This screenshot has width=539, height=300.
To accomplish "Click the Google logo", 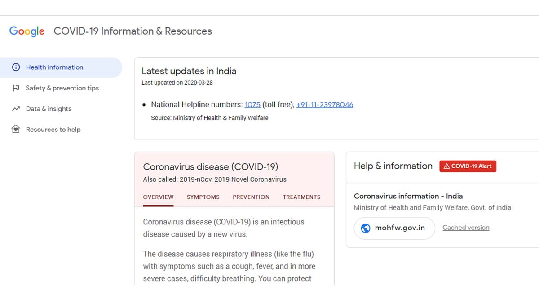I will click(27, 31).
